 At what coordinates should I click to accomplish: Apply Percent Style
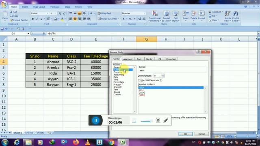[130, 19]
